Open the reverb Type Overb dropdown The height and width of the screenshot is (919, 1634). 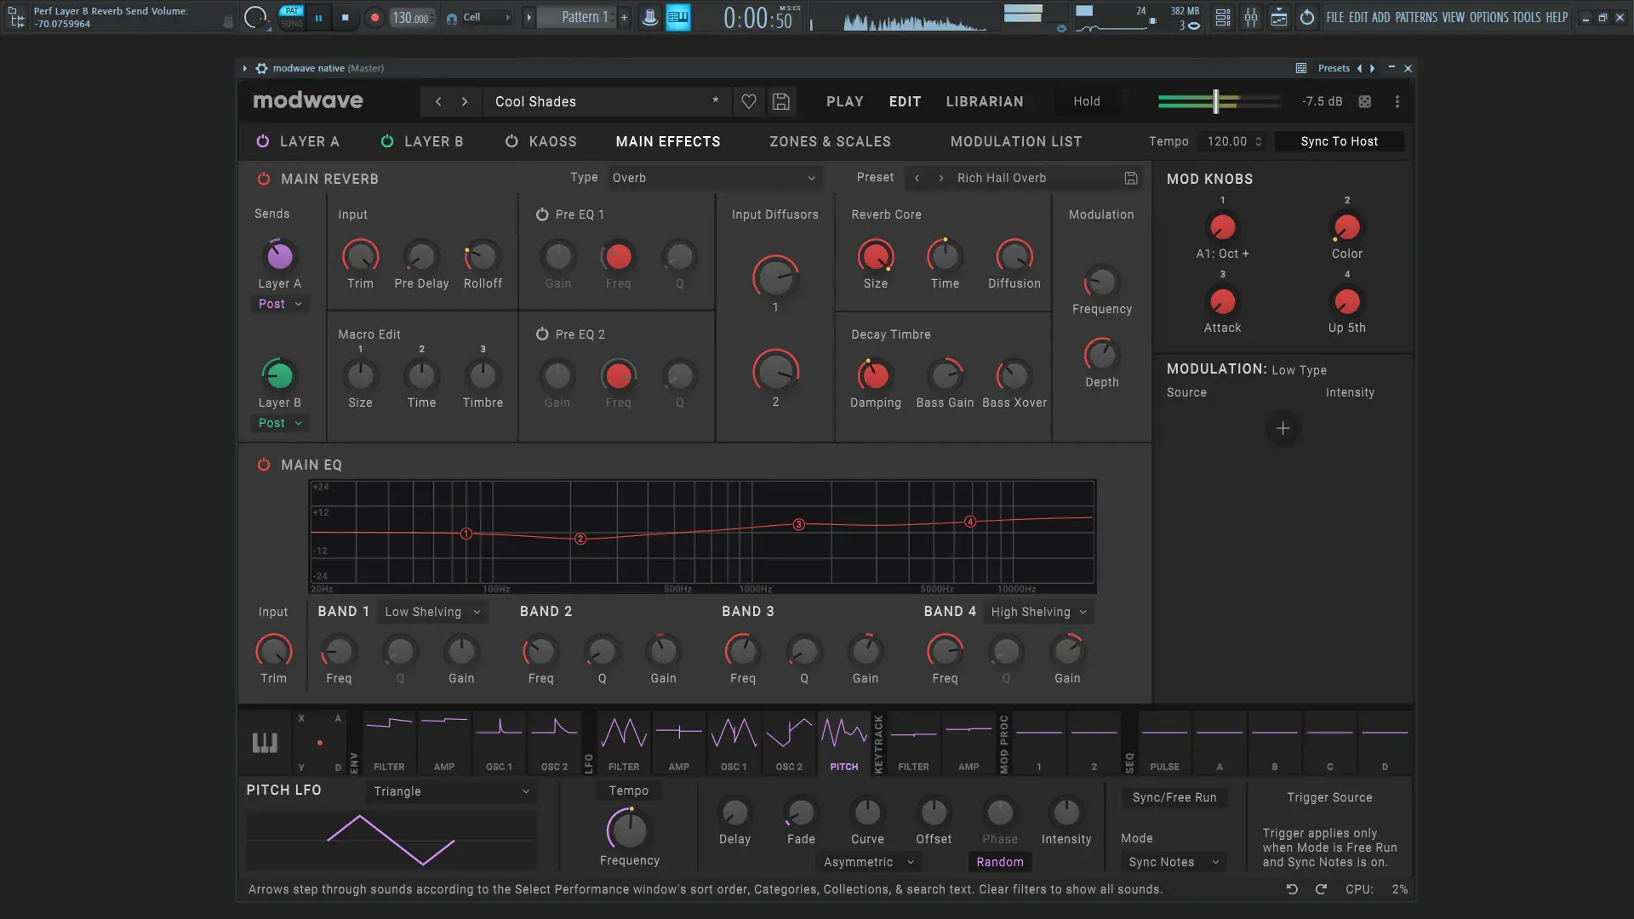pos(713,178)
